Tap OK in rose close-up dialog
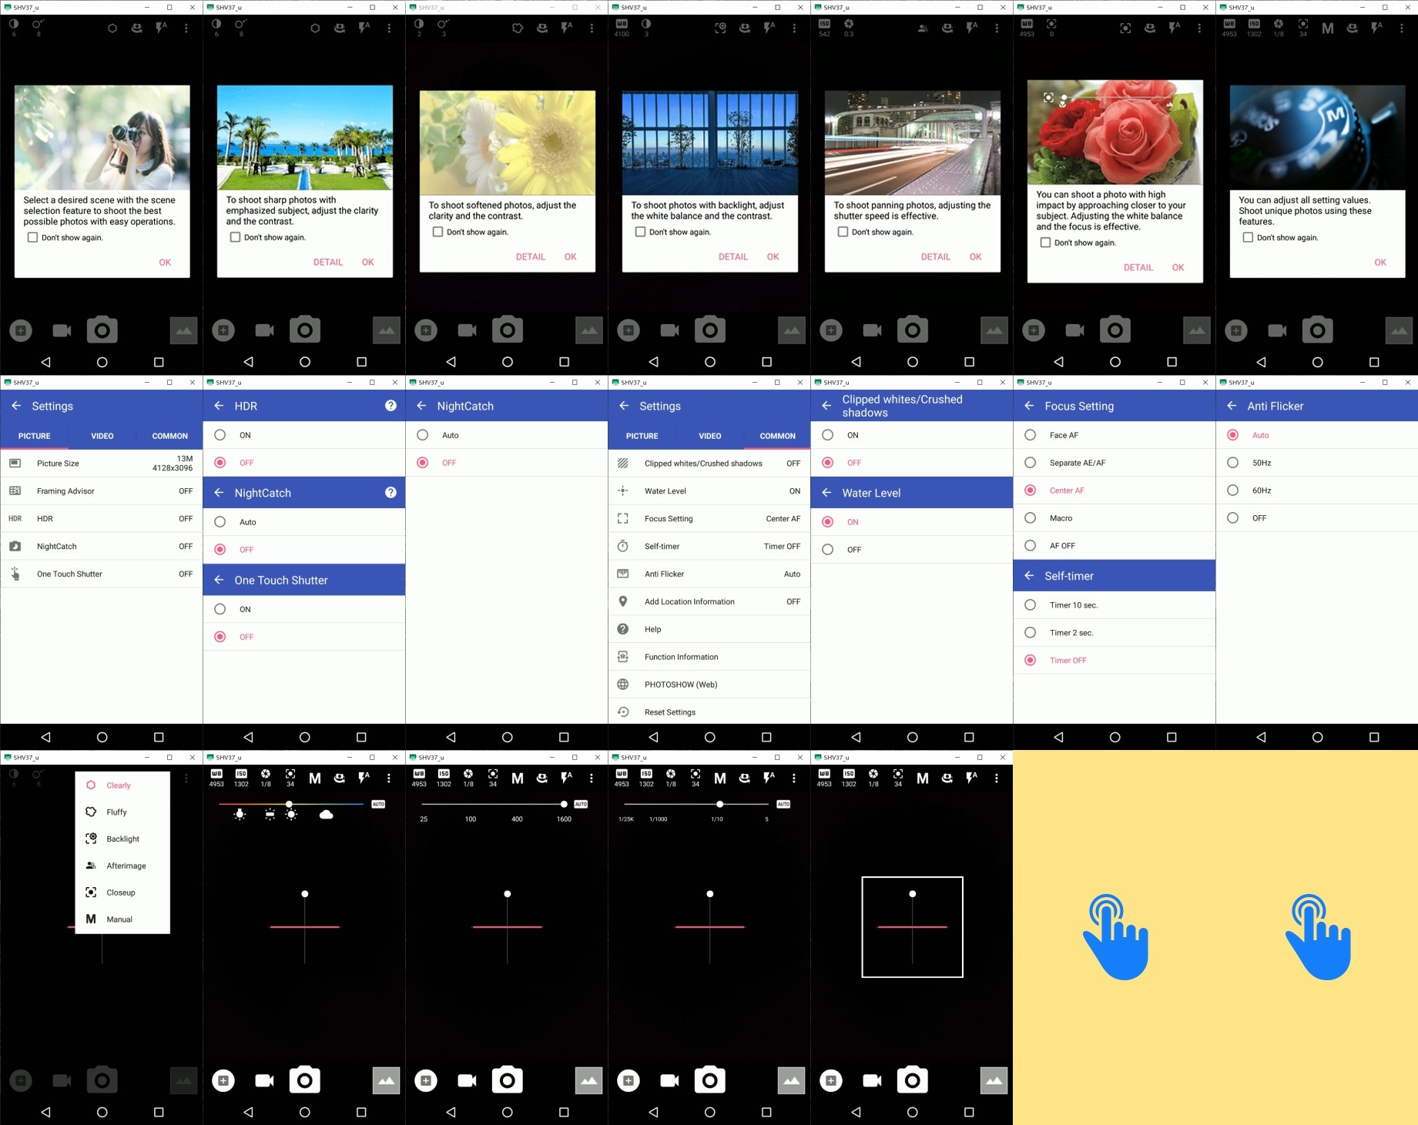Viewport: 1418px width, 1125px height. click(1178, 268)
